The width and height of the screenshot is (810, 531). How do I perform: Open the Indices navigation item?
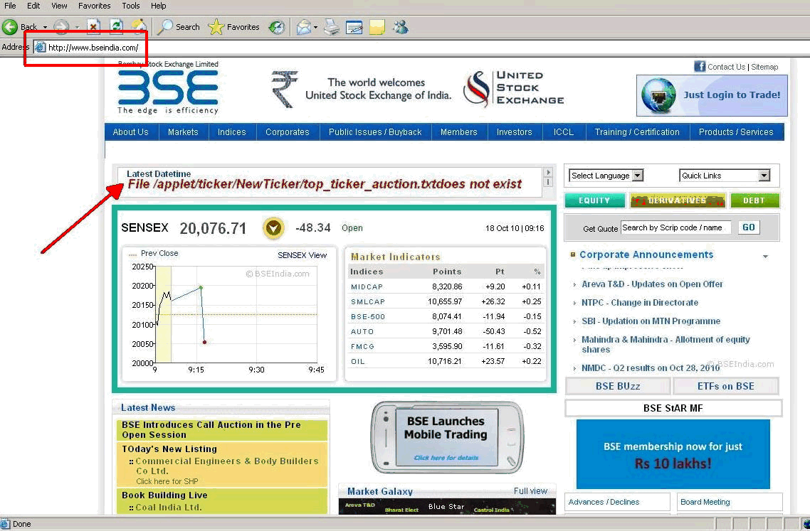tap(232, 132)
